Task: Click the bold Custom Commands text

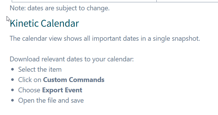Action: coord(74,80)
